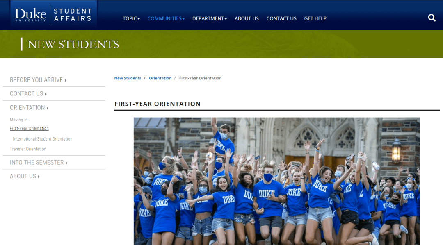Open Contact Us in top navigation
Viewport: 443px width, 245px height.
[281, 18]
